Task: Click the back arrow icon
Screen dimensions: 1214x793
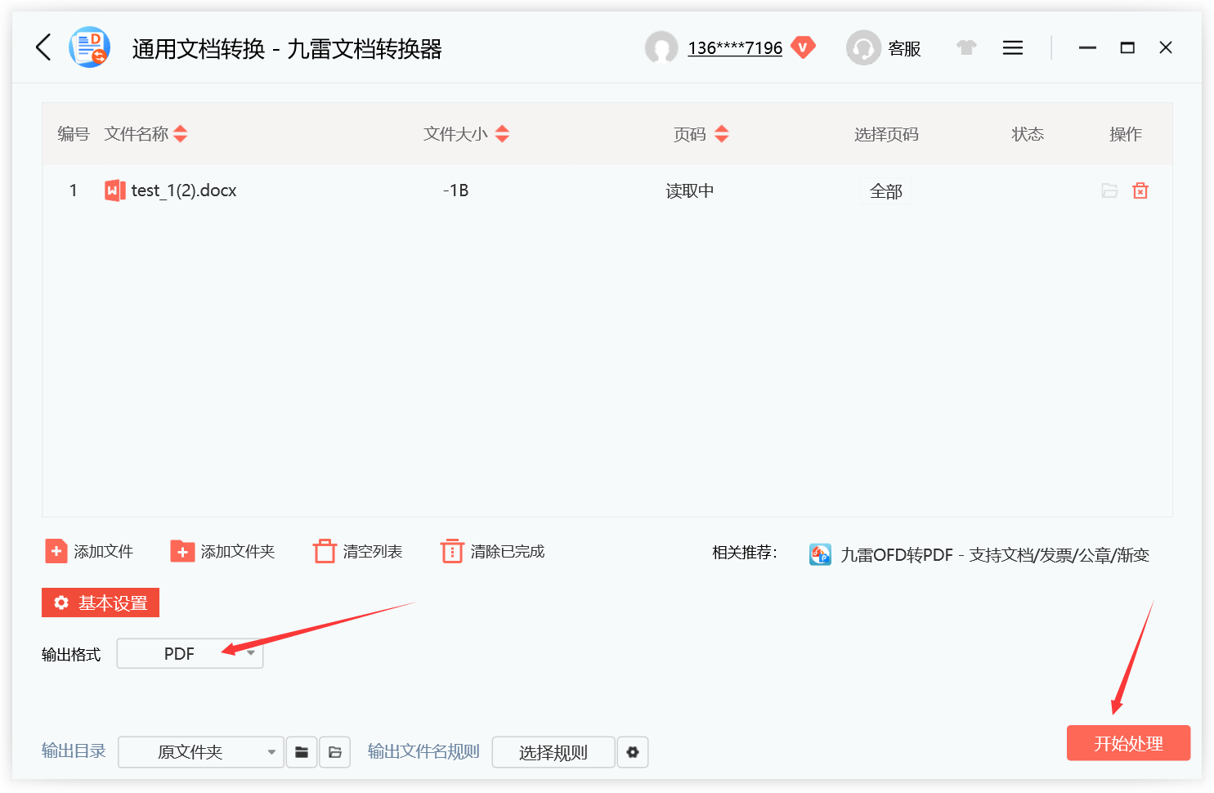Action: click(44, 47)
